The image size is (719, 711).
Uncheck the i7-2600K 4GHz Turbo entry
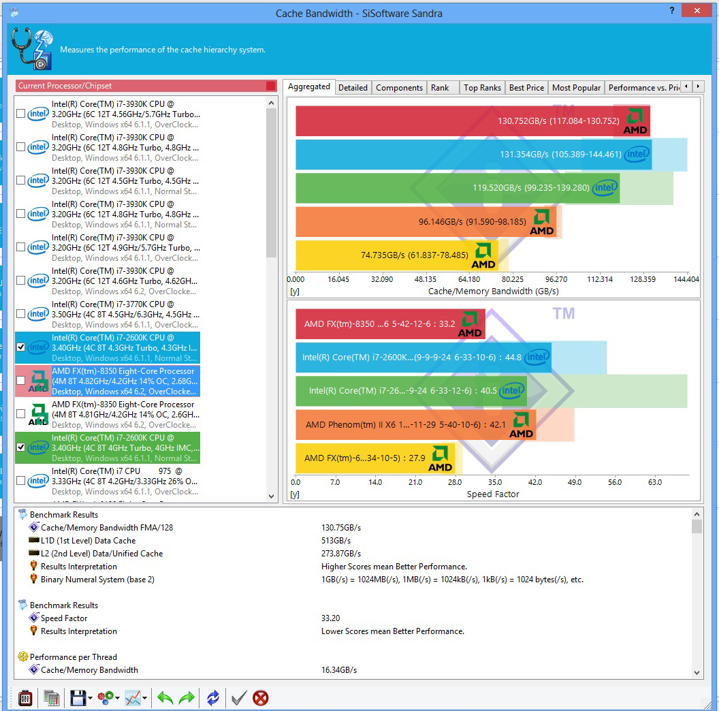(x=20, y=447)
